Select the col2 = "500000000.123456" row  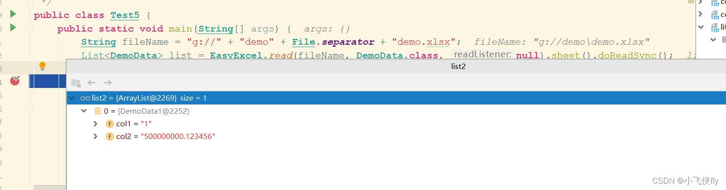[x=396, y=137]
